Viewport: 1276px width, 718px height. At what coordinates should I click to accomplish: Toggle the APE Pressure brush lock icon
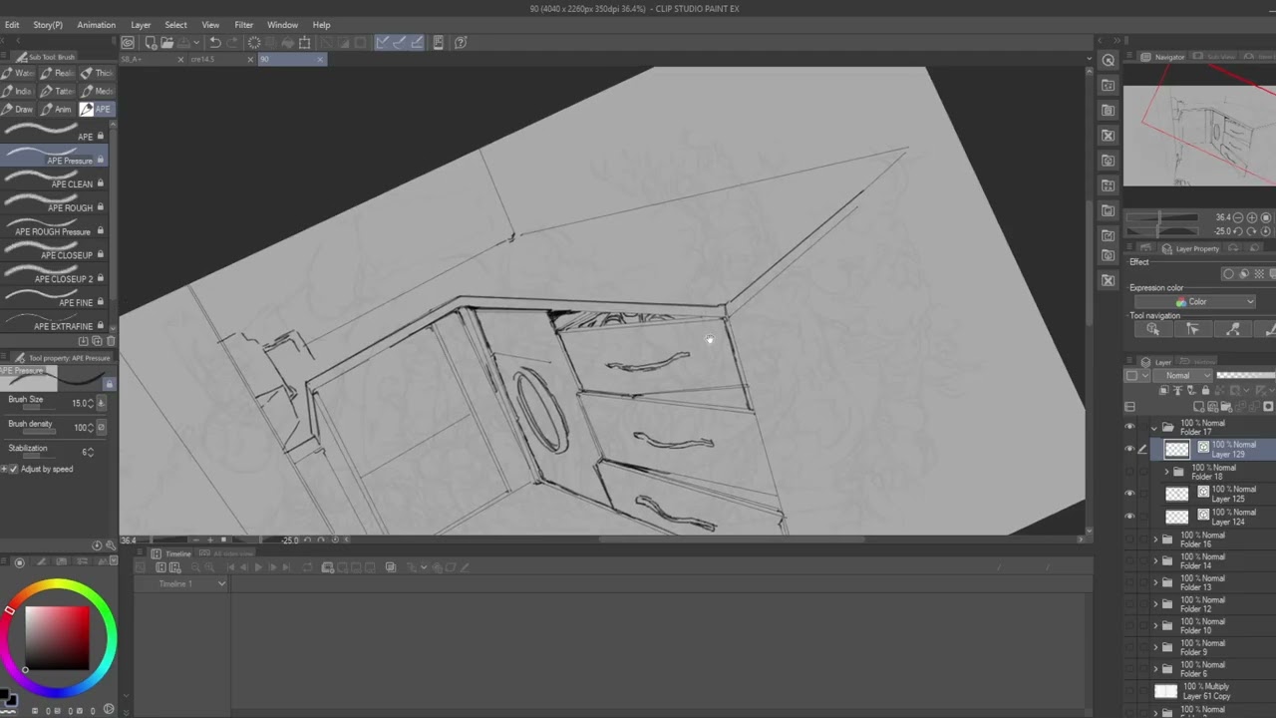click(101, 161)
